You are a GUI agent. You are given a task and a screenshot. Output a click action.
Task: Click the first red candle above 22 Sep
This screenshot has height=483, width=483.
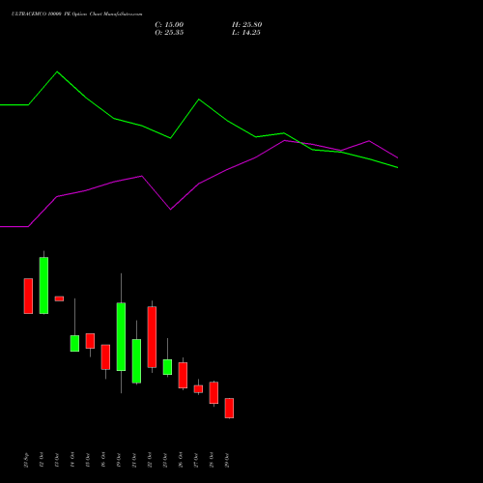pyautogui.click(x=28, y=296)
